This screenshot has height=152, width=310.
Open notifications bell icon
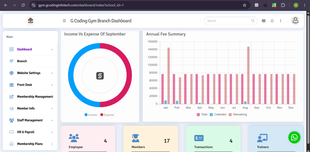pyautogui.click(x=272, y=21)
